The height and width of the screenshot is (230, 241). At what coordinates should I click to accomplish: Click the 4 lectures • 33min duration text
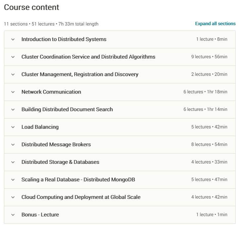coord(209,162)
